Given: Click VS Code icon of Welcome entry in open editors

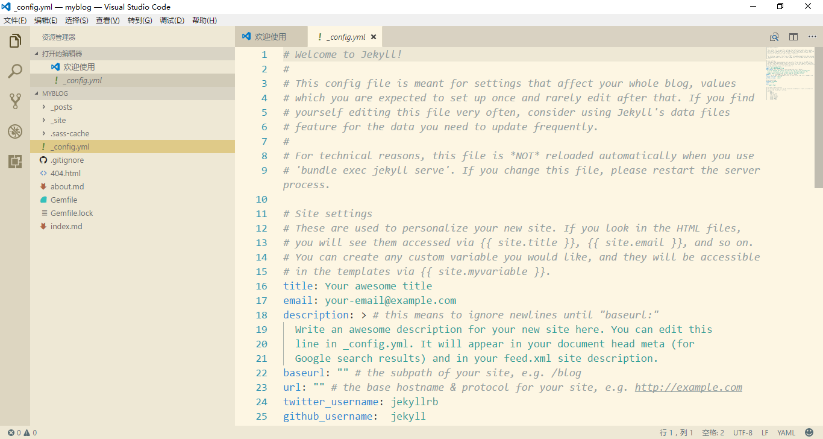Looking at the screenshot, I should pos(55,67).
